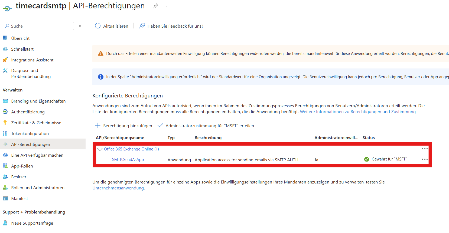The width and height of the screenshot is (449, 233).
Task: Focus the Suche search field
Action: (x=38, y=26)
